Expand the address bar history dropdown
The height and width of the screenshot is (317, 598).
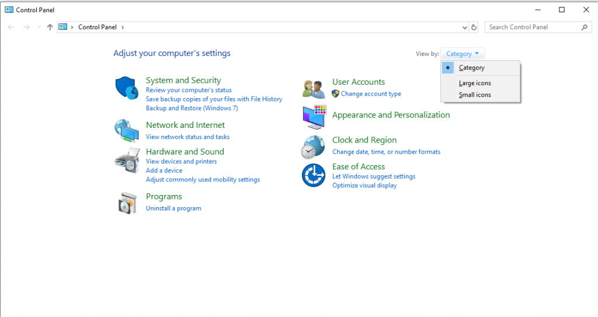tap(464, 27)
